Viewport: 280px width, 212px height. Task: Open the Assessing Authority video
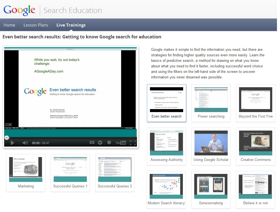click(x=167, y=147)
